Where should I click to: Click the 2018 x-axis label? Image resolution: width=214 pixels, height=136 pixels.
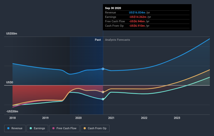(13, 118)
